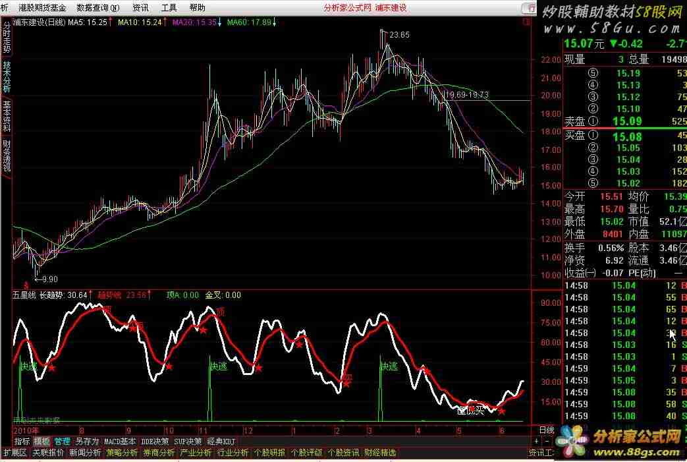Viewport: 687px width, 462px height.
Task: Click the 2010年 label on the date axis
Action: pyautogui.click(x=26, y=430)
